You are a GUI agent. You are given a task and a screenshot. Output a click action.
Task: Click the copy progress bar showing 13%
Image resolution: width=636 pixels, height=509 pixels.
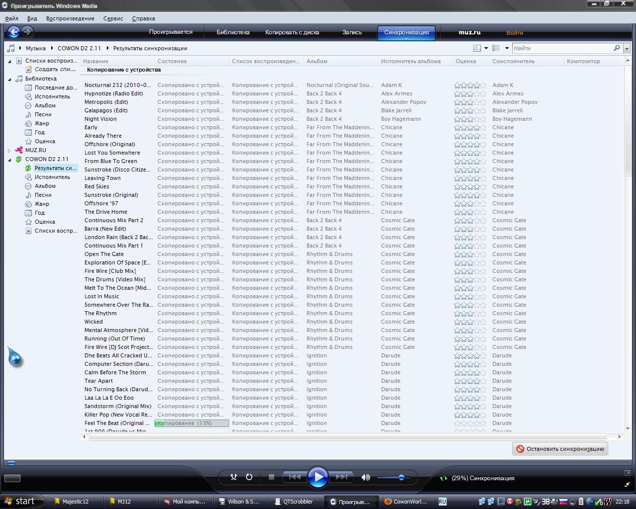[192, 423]
